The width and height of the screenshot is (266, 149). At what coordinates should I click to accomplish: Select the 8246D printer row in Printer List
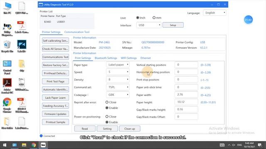(x=67, y=22)
